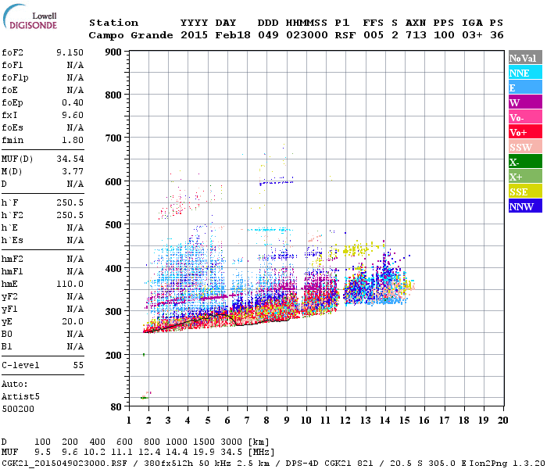This screenshot has height=469, width=547.
Task: Select the W purple legend swatch
Action: click(525, 102)
